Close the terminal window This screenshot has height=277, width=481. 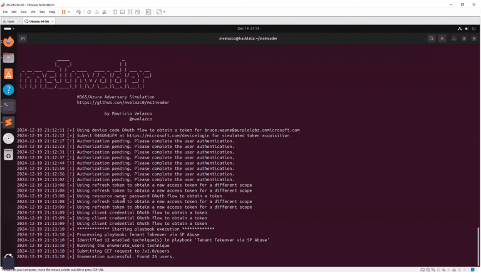474,39
